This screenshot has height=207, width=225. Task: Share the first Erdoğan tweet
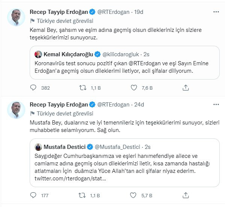tap(186, 88)
